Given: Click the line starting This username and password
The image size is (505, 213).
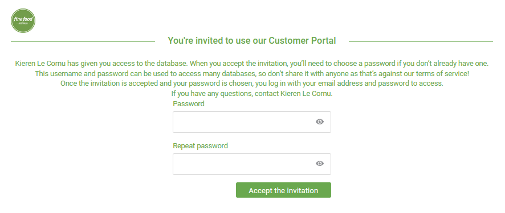Looking at the screenshot, I should click(252, 74).
